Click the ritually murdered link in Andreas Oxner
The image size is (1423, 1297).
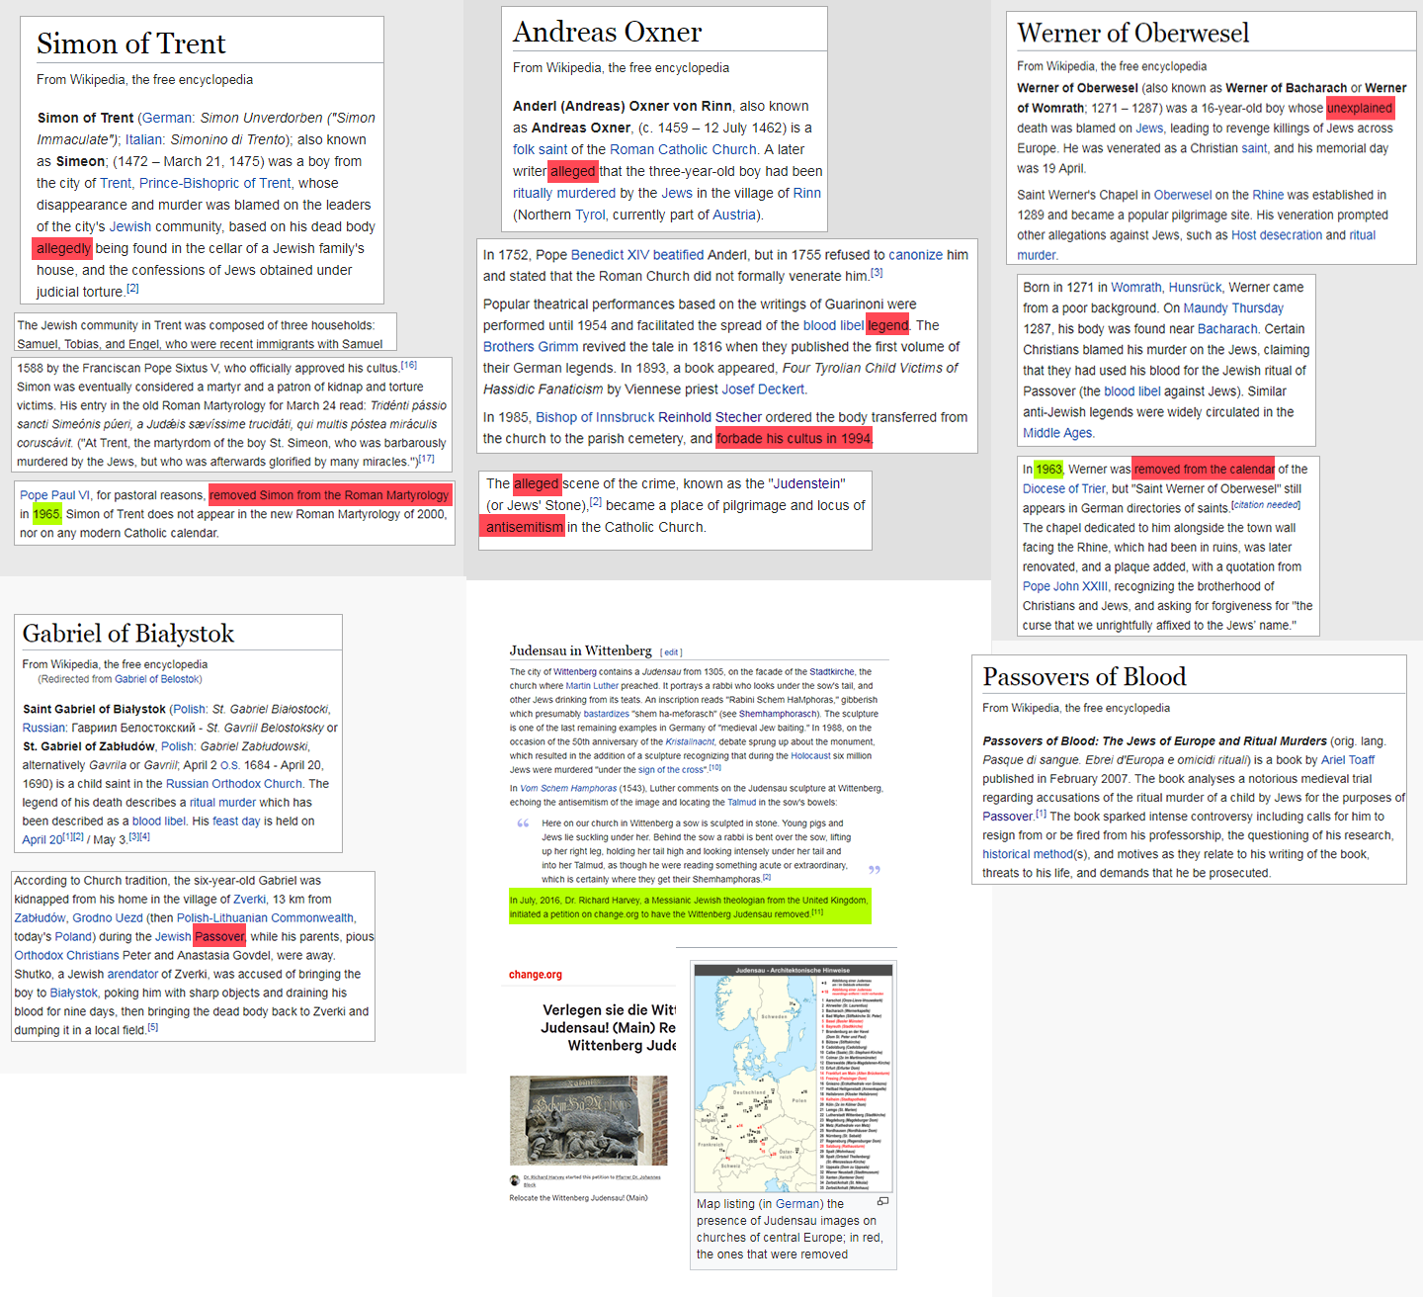564,193
